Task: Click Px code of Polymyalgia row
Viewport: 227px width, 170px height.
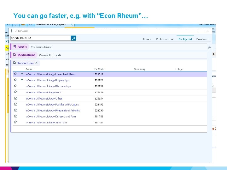Action: click(x=99, y=80)
